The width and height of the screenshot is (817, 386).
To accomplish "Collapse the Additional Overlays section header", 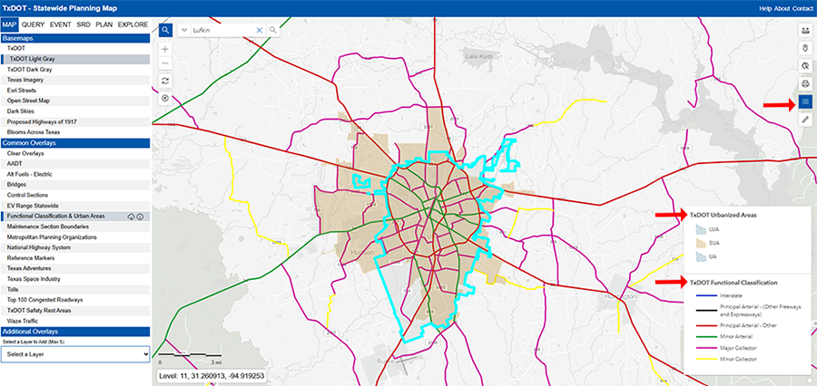I will pos(75,332).
